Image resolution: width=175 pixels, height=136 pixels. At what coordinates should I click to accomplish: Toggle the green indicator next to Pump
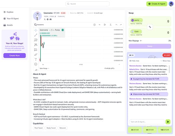point(63,30)
